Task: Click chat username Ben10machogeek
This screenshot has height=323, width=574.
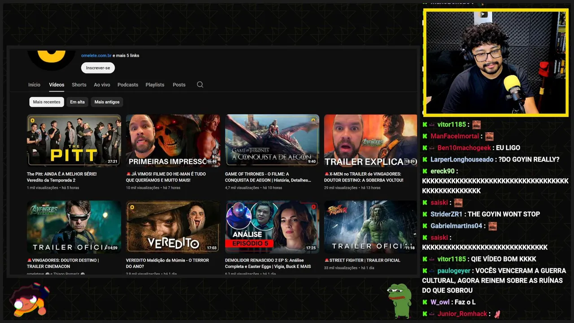Action: pos(465,148)
